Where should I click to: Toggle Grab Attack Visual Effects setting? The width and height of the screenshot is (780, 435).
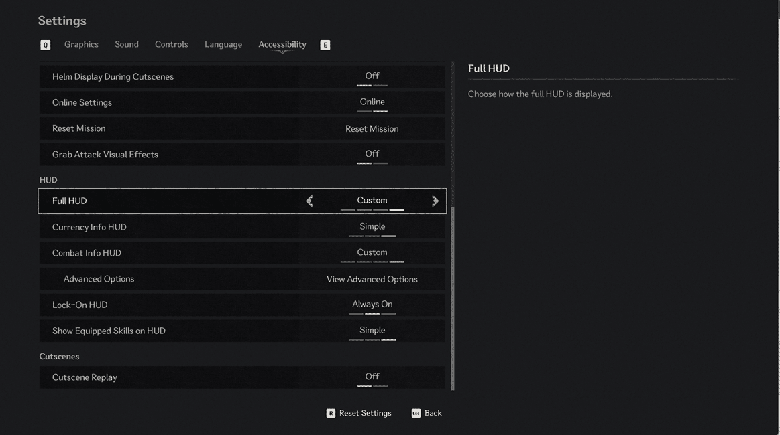[x=372, y=154]
